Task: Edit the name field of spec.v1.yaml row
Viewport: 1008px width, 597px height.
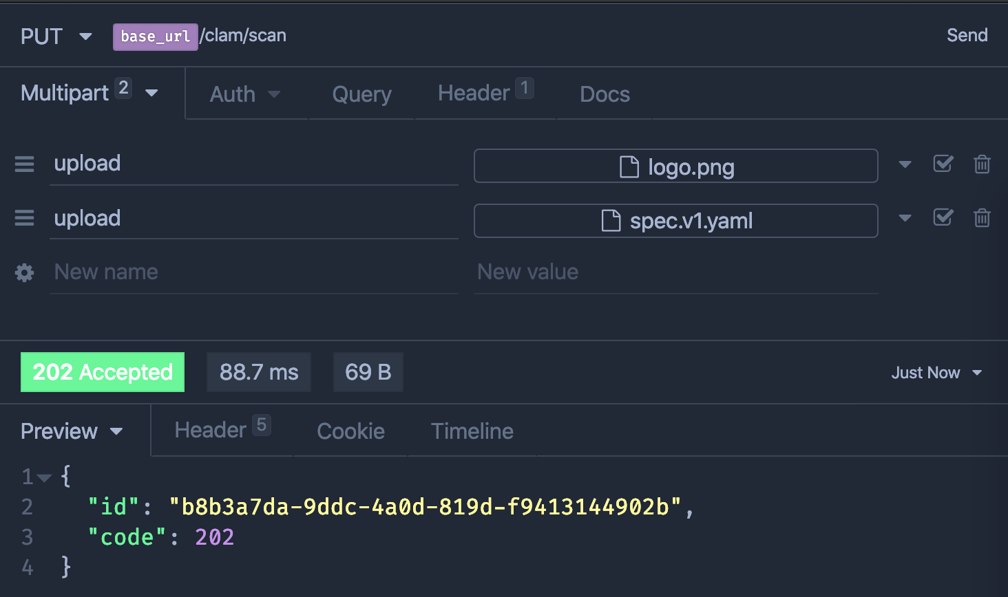Action: 254,219
